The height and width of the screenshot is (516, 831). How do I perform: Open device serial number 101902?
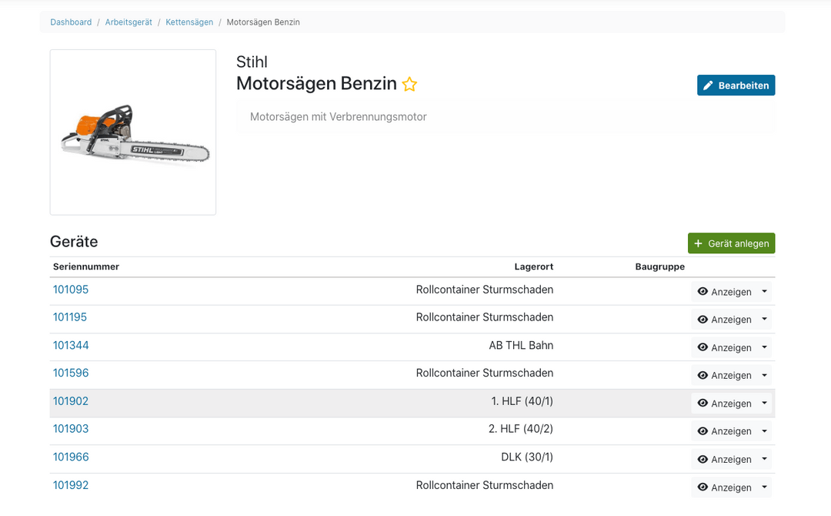point(71,401)
